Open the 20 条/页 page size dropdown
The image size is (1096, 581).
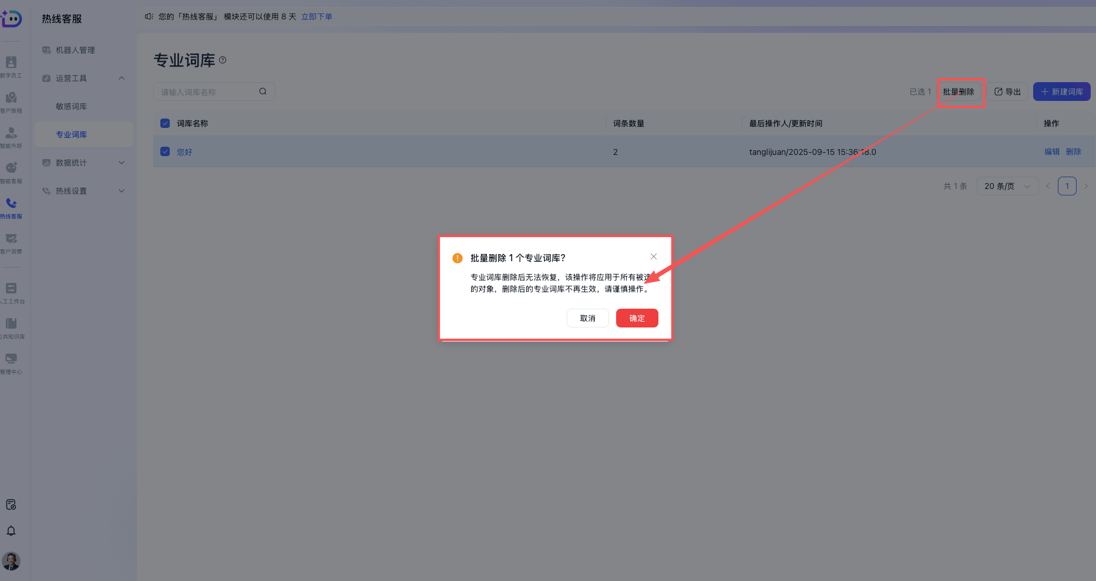pos(1007,186)
